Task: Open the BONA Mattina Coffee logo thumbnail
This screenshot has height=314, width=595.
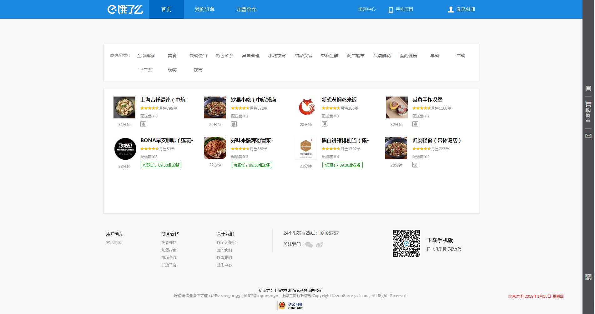Action: (125, 149)
